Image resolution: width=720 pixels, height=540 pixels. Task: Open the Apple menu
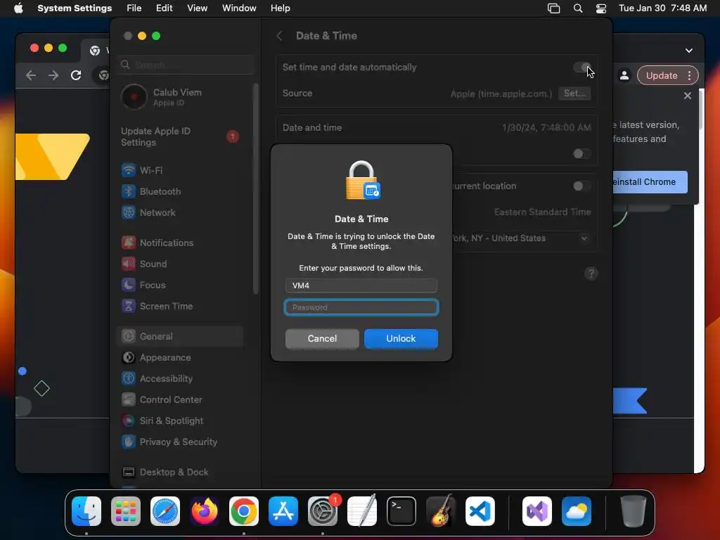[18, 8]
